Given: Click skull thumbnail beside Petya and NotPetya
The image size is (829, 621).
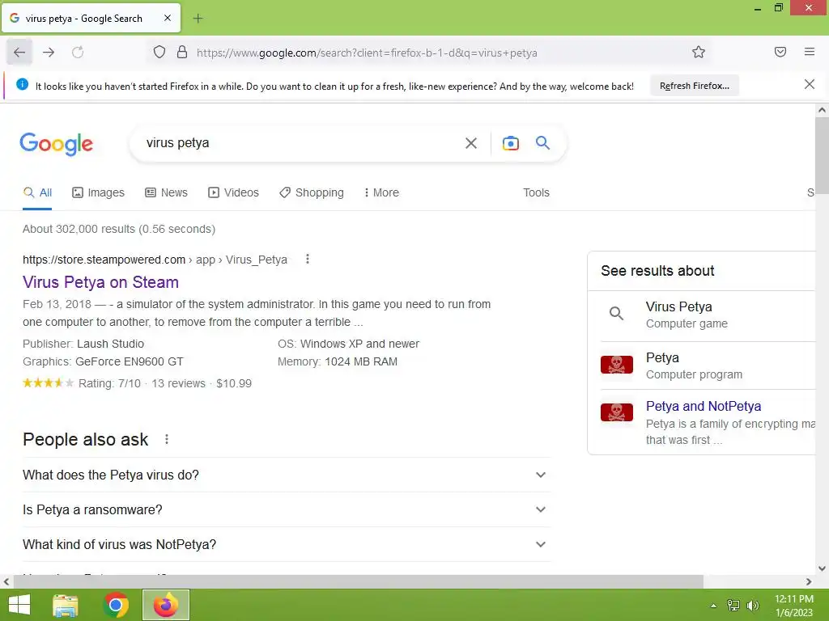Looking at the screenshot, I should 616,412.
